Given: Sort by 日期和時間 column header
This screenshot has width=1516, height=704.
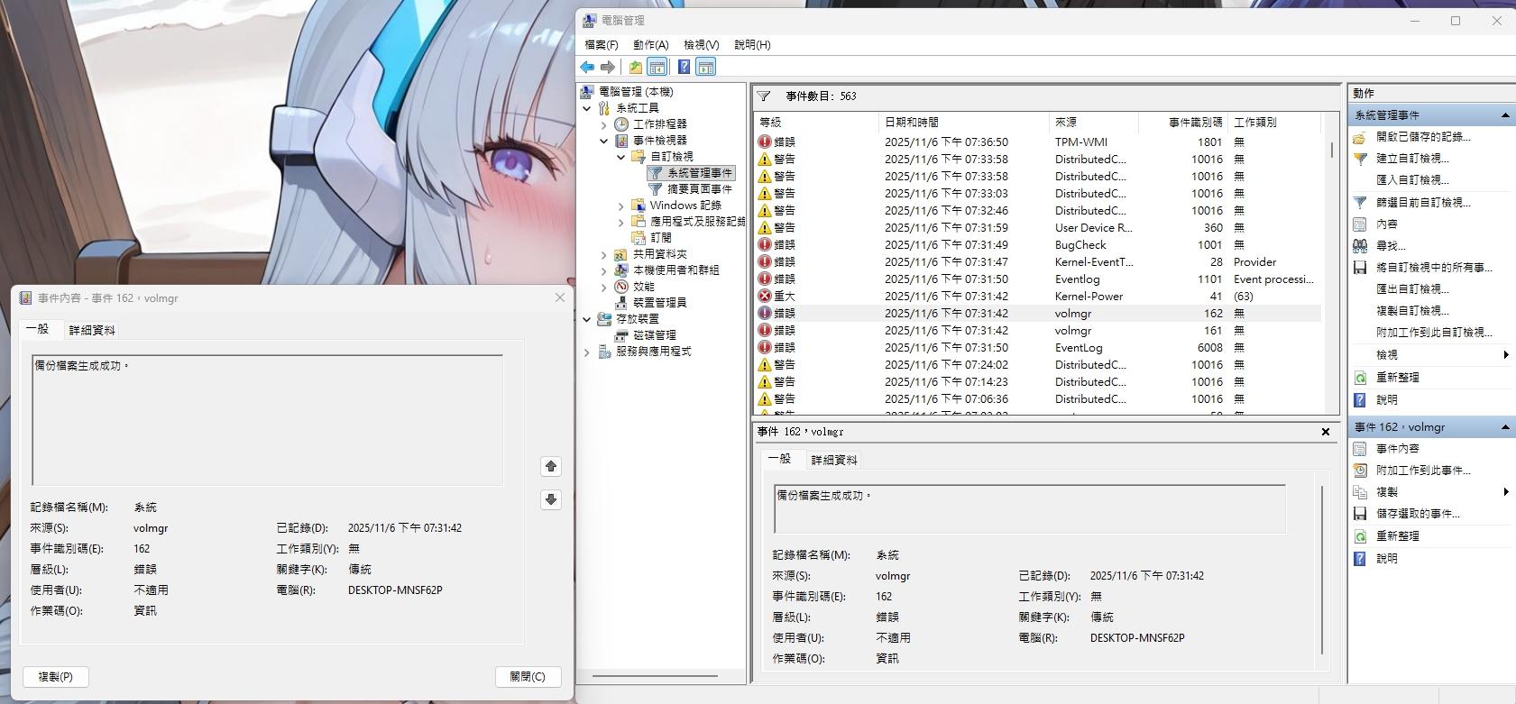Looking at the screenshot, I should point(963,122).
